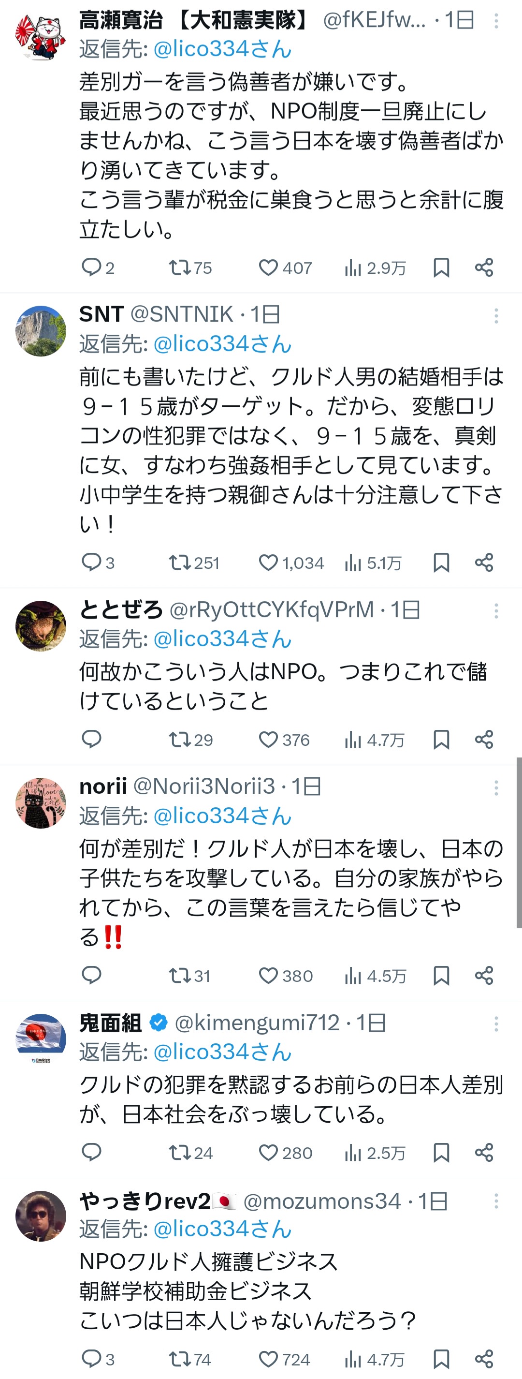
Task: Open more options menu on SNT tweet
Action: pos(496,316)
